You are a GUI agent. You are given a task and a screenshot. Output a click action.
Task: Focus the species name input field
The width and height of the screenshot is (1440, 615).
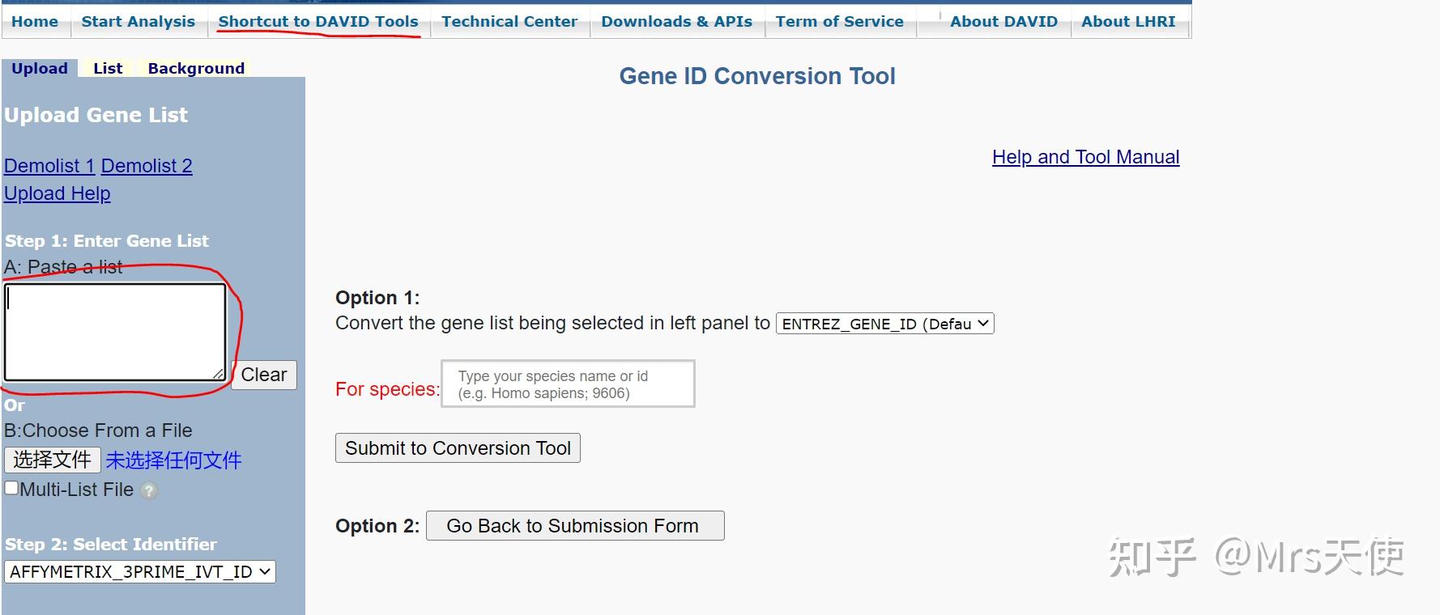[568, 384]
